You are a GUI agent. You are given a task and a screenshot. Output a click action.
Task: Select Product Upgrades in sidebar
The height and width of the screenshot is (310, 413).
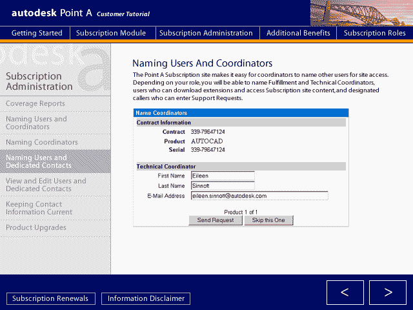36,227
